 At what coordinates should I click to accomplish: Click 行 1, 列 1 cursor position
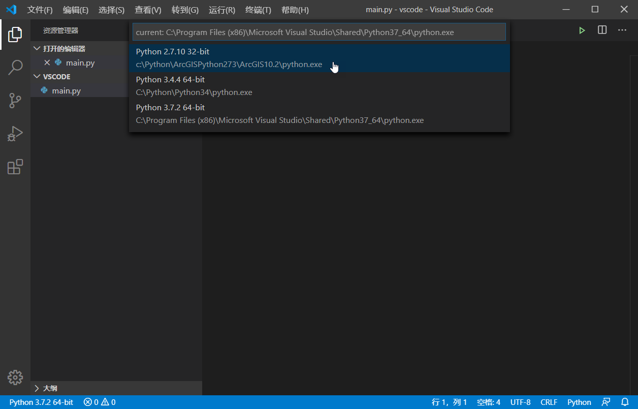[450, 402]
